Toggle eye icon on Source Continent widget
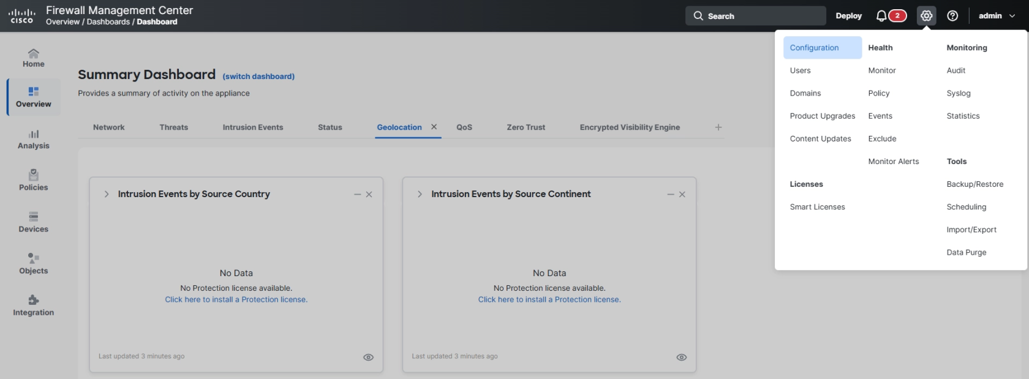 [x=681, y=357]
